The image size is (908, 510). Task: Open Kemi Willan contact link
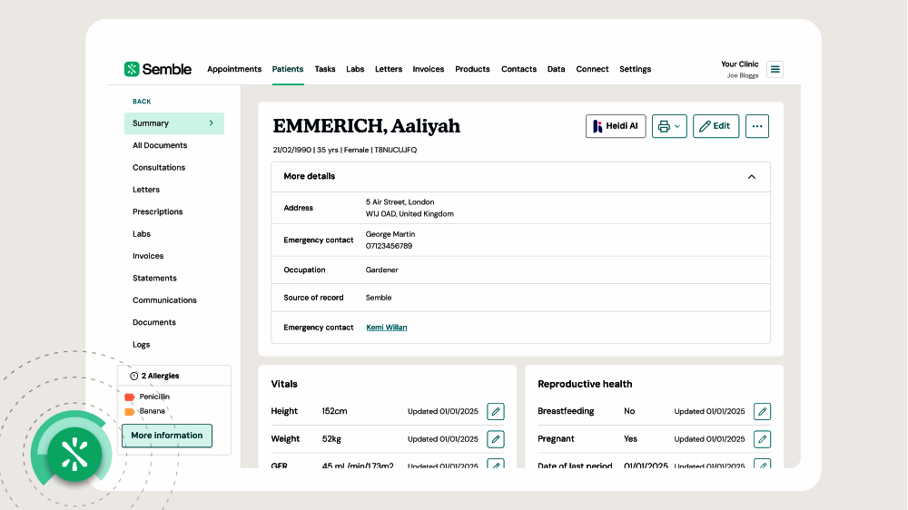coord(386,328)
